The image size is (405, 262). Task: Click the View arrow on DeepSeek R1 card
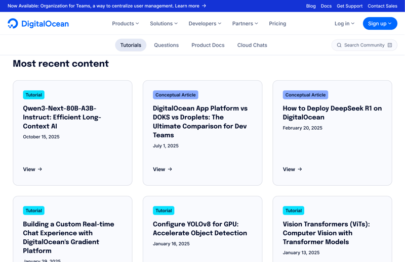300,169
